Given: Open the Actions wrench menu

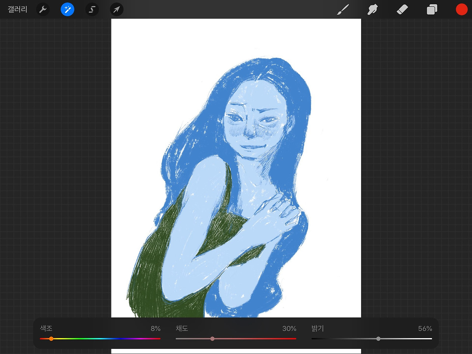Looking at the screenshot, I should [x=43, y=9].
